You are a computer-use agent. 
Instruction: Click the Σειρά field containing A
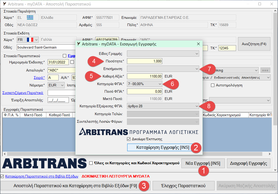click(x=53, y=78)
